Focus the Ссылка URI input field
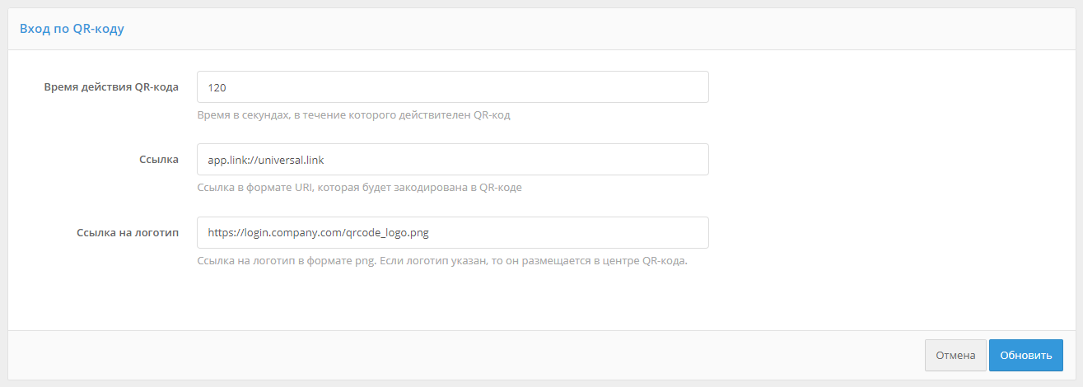The width and height of the screenshot is (1083, 387). (x=453, y=160)
